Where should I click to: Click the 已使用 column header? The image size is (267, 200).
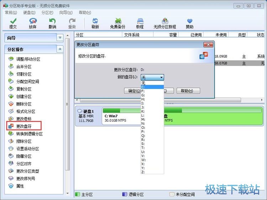coord(191,35)
